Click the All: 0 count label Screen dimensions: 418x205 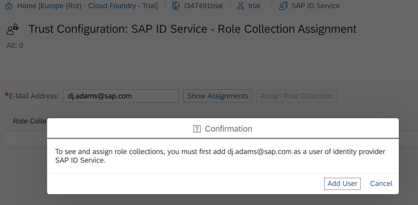[15, 46]
